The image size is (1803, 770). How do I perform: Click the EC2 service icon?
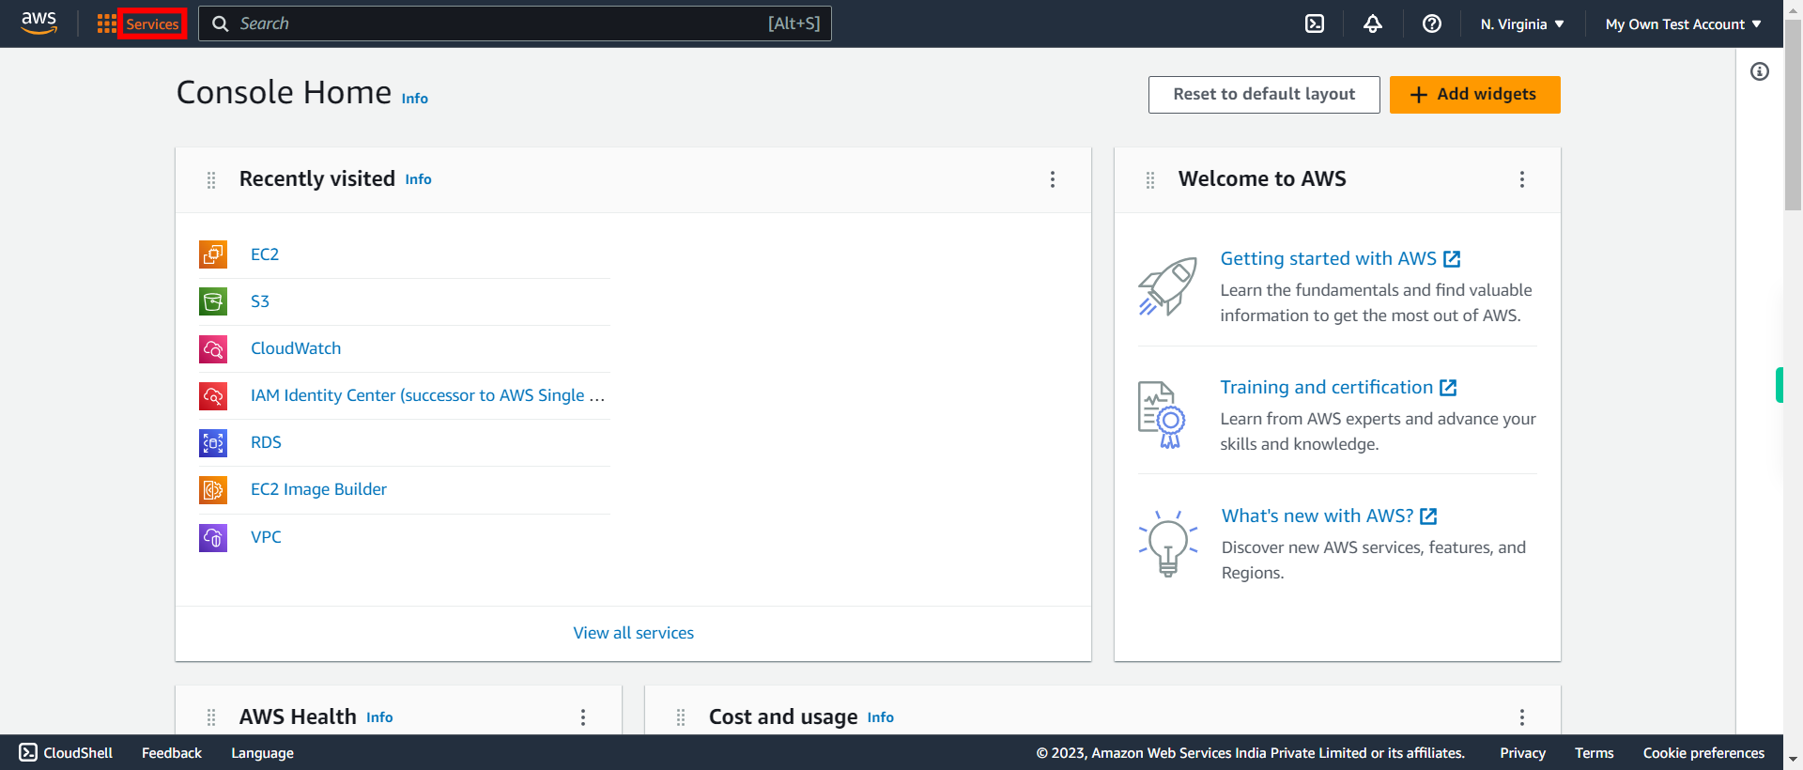pos(213,254)
